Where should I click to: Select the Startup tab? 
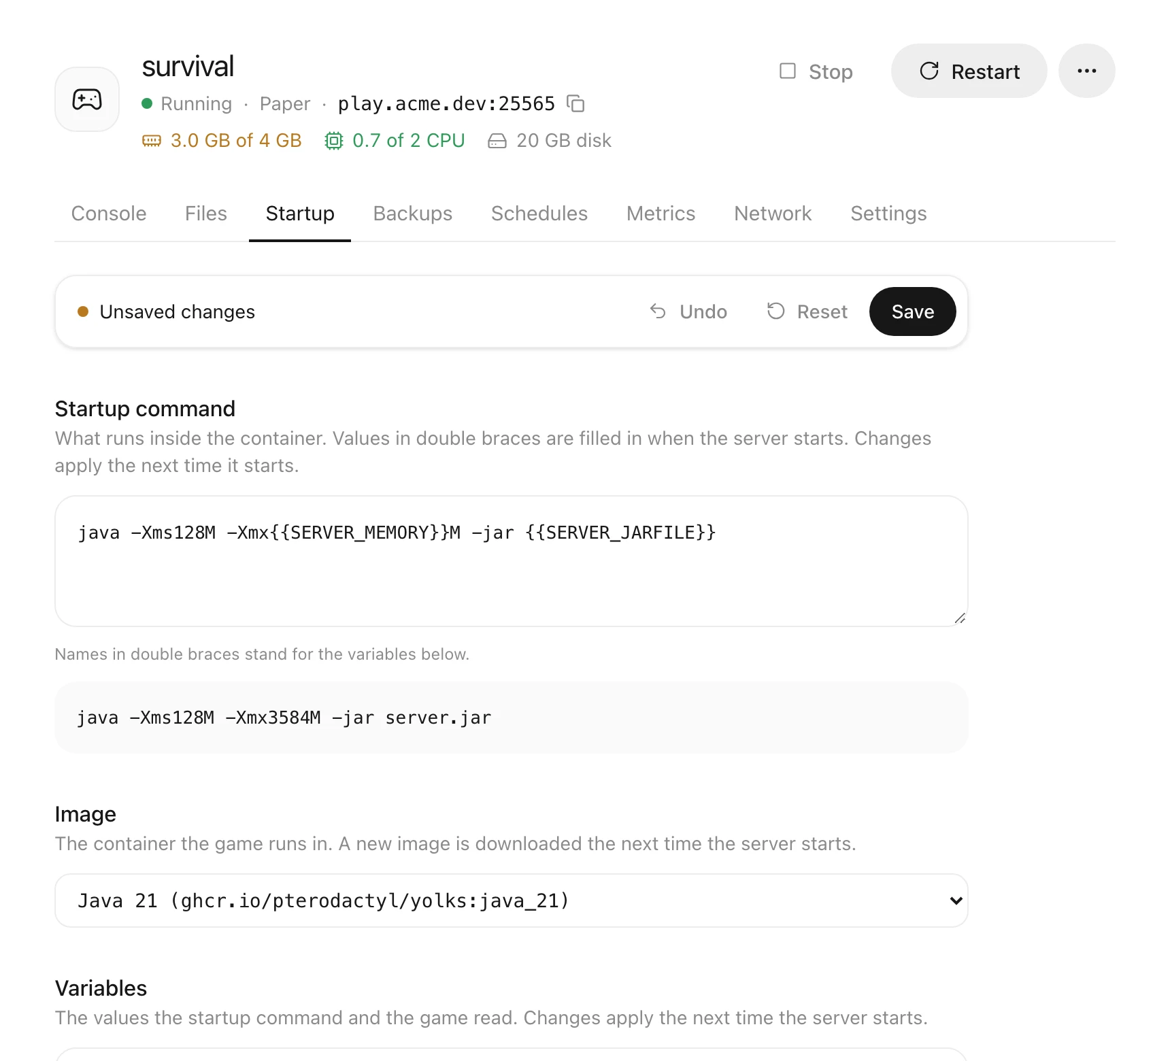(x=300, y=214)
